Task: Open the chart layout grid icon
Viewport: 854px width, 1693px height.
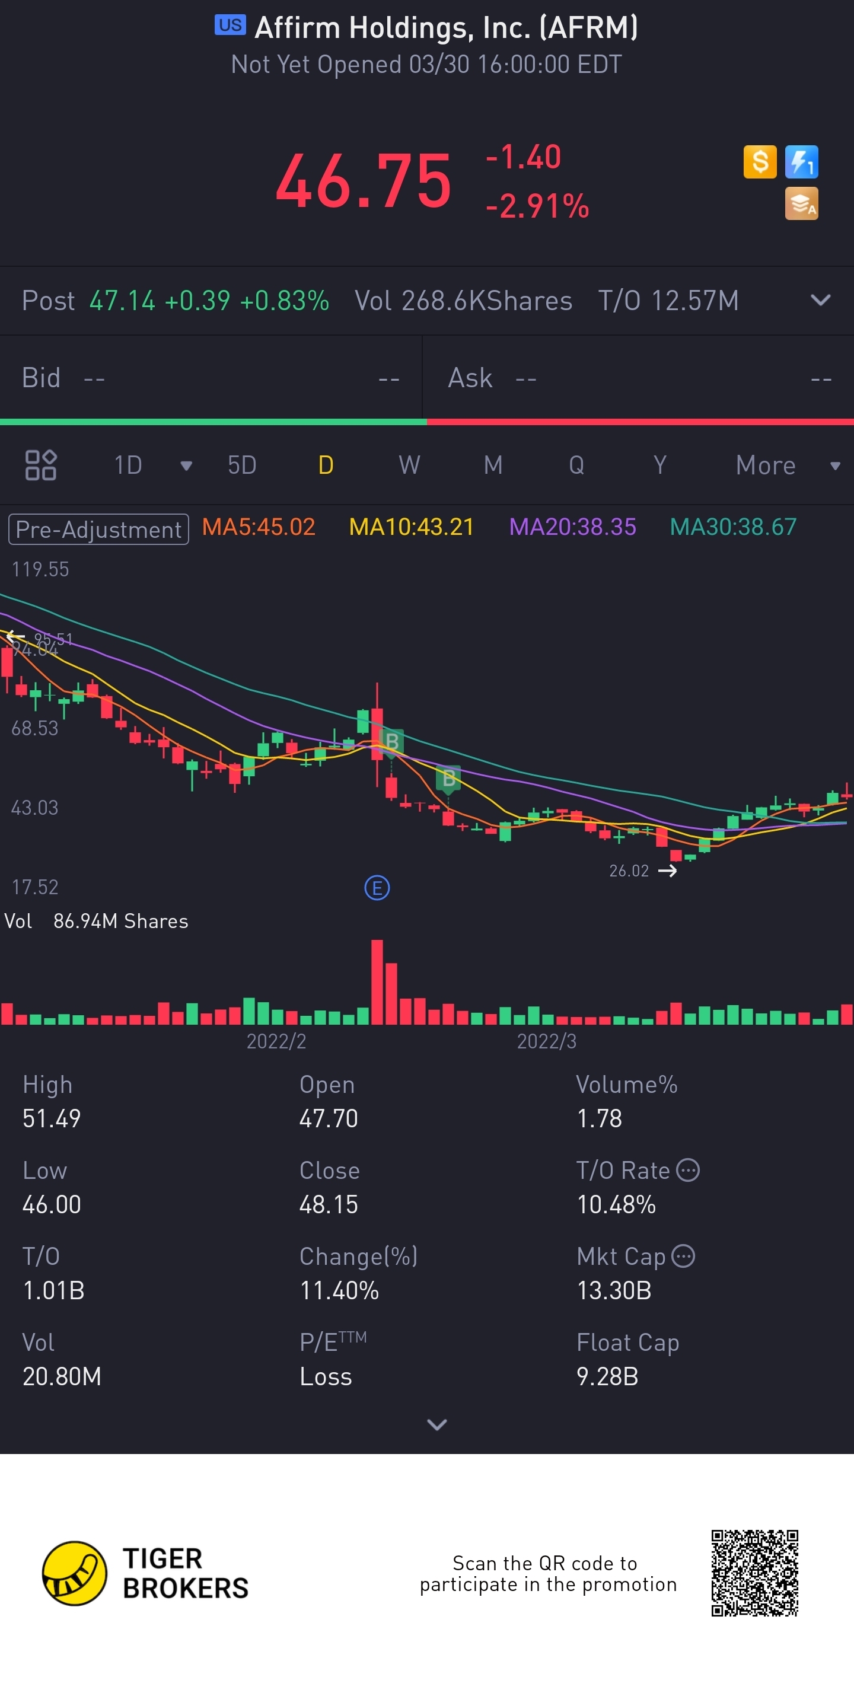Action: tap(41, 466)
